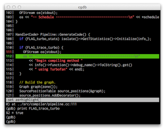Click '$2 = true' output
The image size is (164, 136).
(x=15, y=113)
